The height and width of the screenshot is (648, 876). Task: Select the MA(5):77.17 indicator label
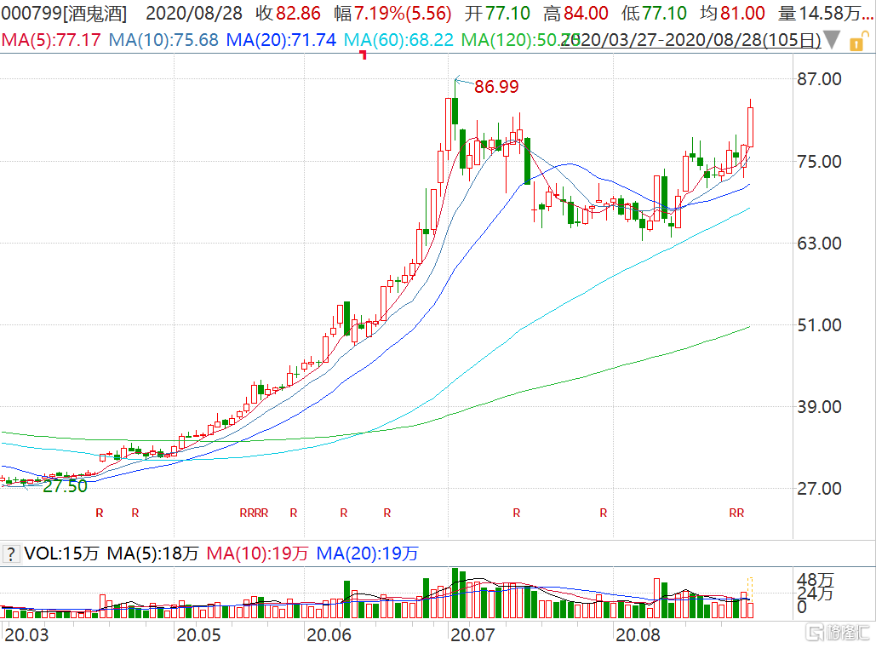(51, 40)
